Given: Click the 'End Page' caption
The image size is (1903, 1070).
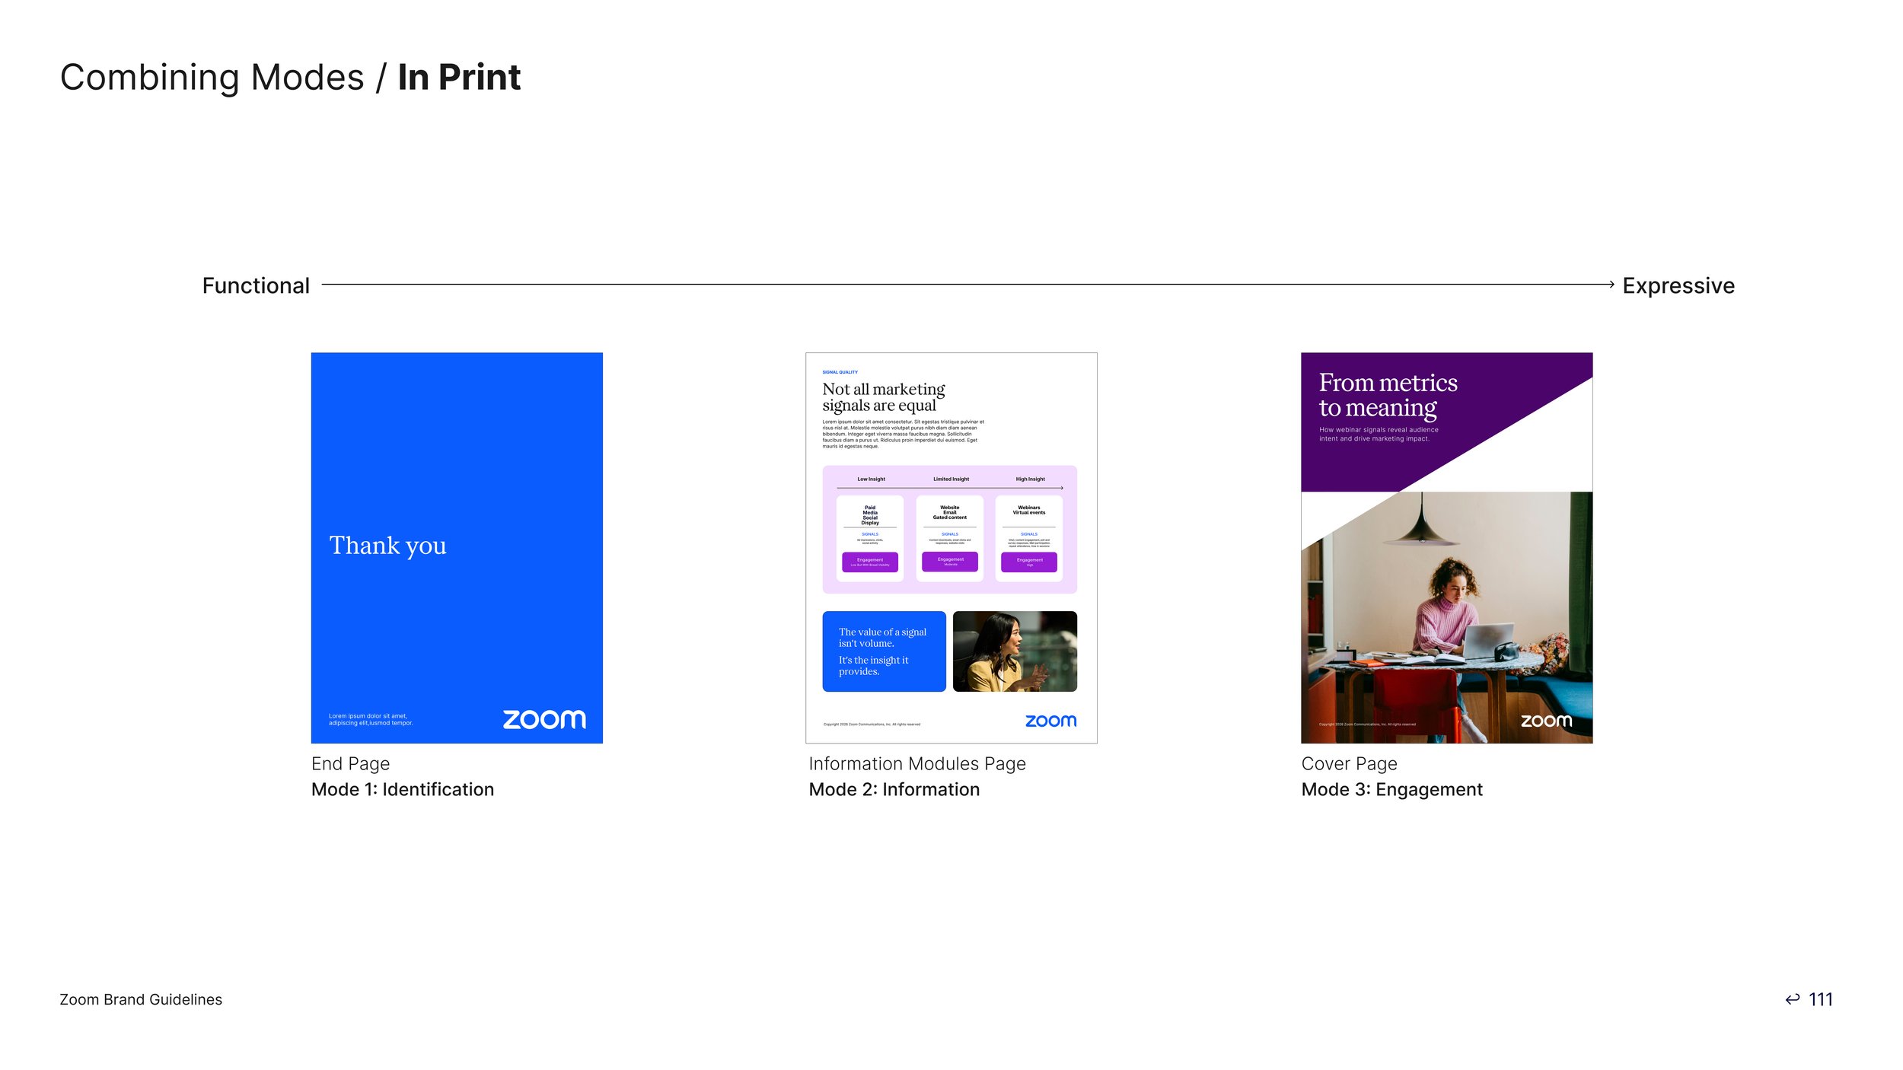Looking at the screenshot, I should click(350, 763).
